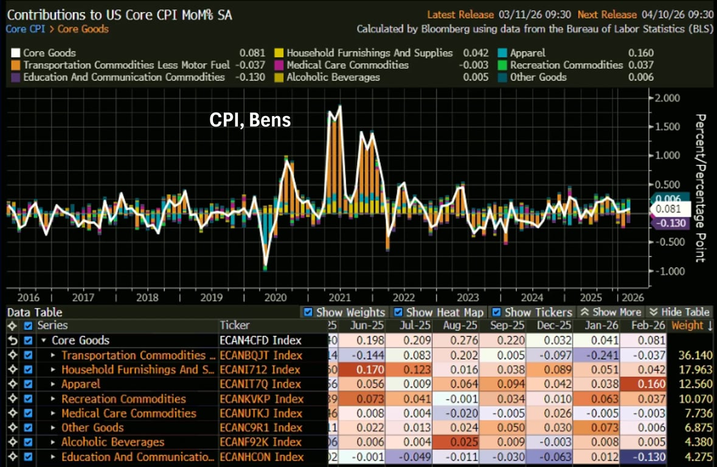The image size is (717, 467).
Task: Click the crosshair icon on the Apparel row
Action: [x=11, y=384]
